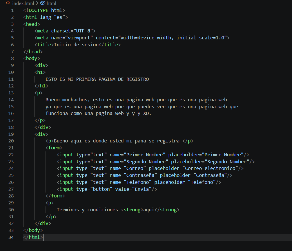
Task: Click the first div tag on line 9
Action: point(41,65)
